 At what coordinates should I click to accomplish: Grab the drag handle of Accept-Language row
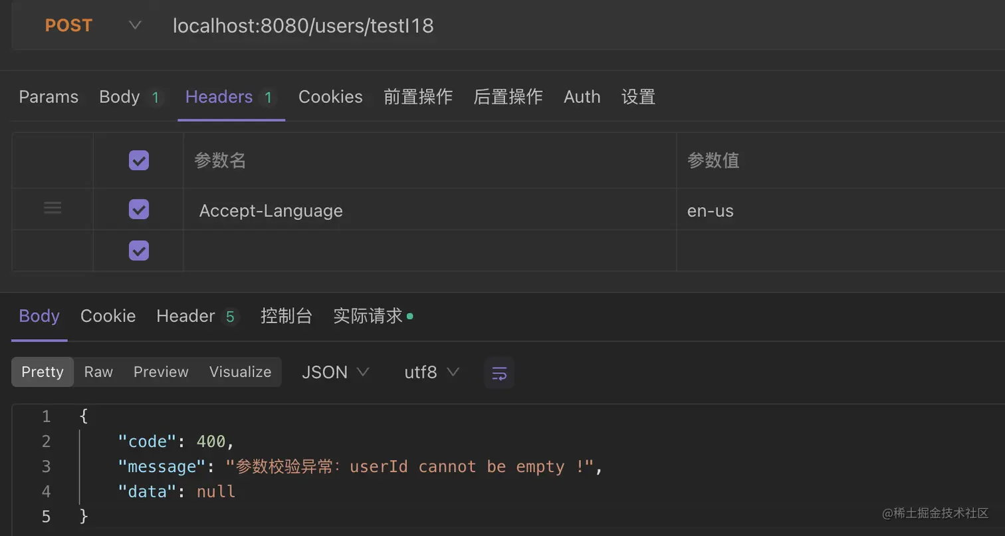[53, 209]
